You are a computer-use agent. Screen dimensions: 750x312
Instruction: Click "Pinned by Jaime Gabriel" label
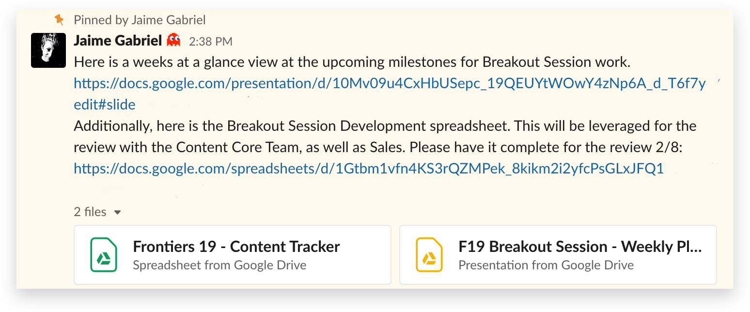point(140,20)
